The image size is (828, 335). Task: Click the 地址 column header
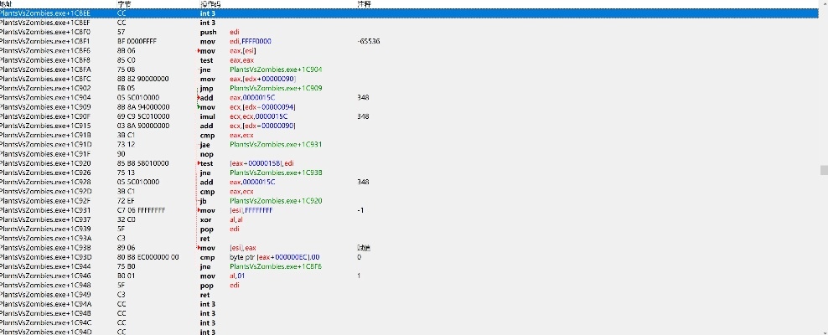(7, 4)
